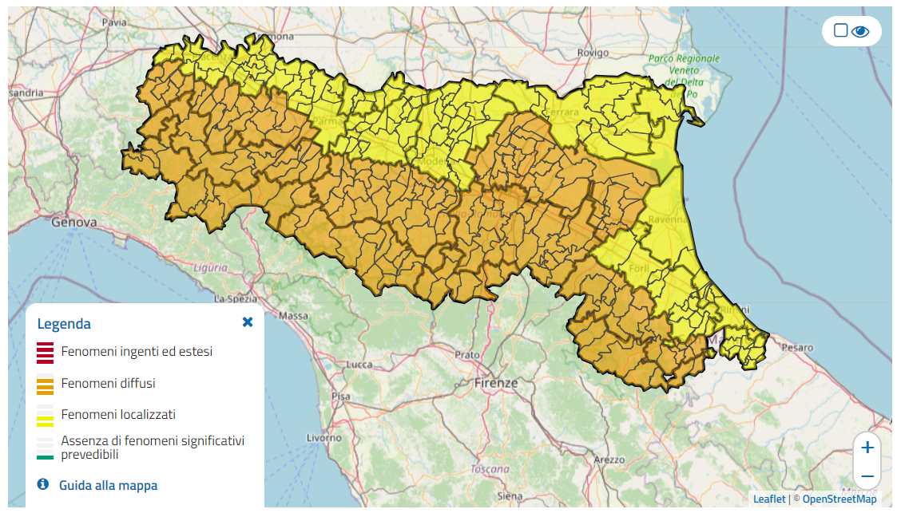Click the Fenomeni diffusi legend label
The image size is (897, 513).
[108, 384]
